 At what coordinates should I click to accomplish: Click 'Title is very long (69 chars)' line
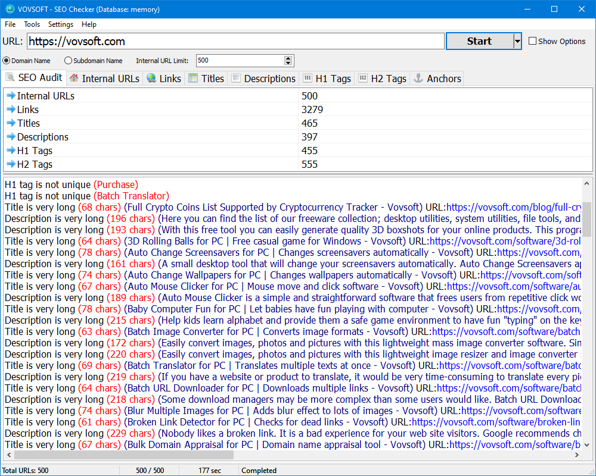(x=293, y=365)
